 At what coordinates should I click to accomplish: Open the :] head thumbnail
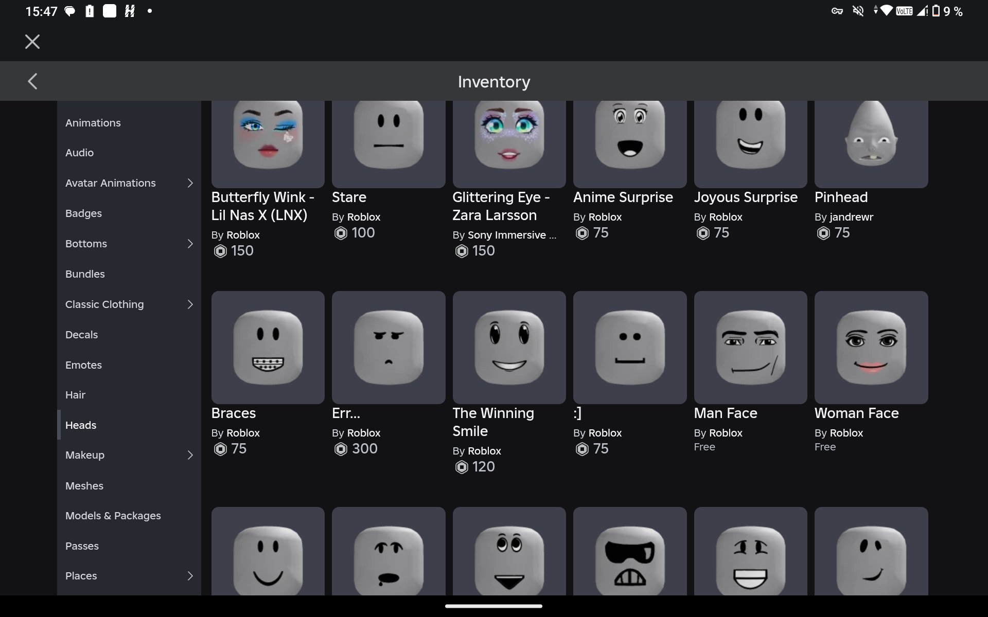[630, 348]
